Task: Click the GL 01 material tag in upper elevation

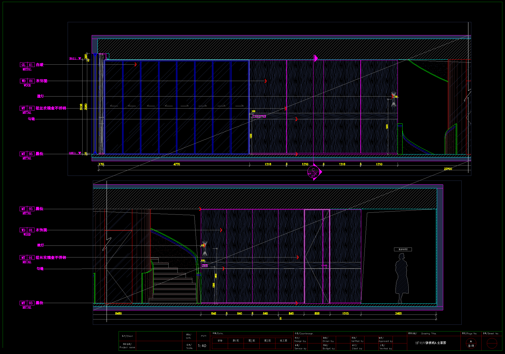Action: [x=27, y=65]
